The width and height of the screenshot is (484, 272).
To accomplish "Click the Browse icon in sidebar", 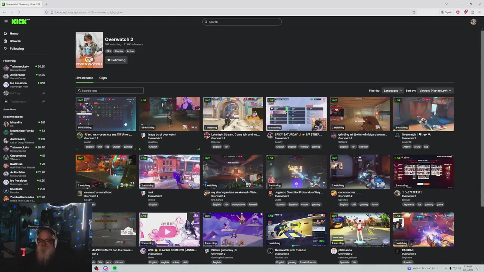I will pyautogui.click(x=5, y=41).
